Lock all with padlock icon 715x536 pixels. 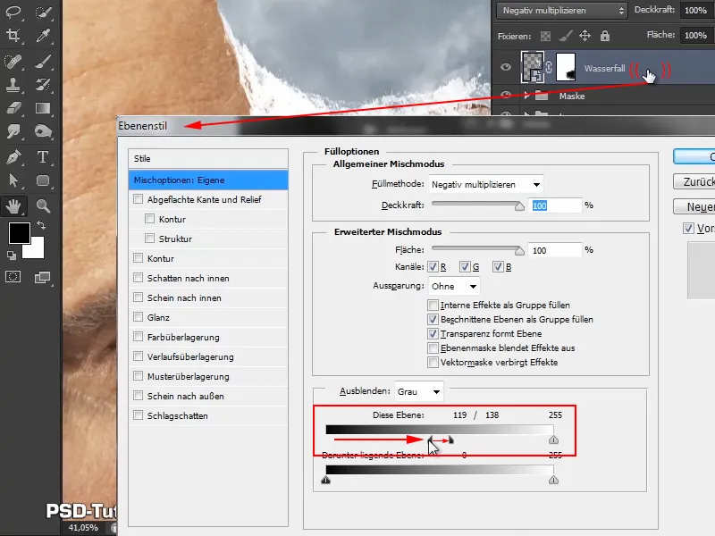(x=605, y=36)
